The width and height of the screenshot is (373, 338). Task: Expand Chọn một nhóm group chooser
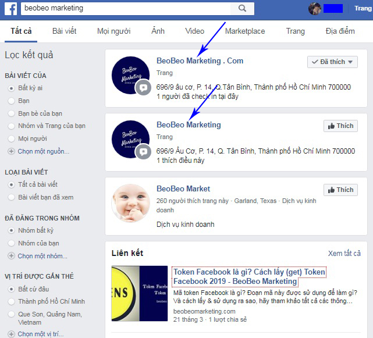point(42,256)
